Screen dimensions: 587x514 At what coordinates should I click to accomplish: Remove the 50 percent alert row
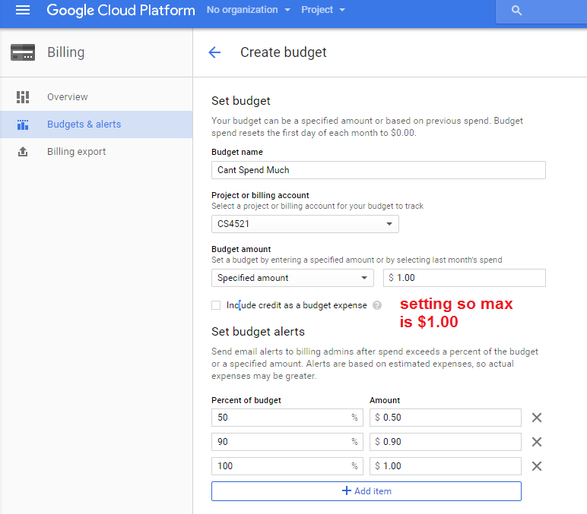click(x=536, y=418)
